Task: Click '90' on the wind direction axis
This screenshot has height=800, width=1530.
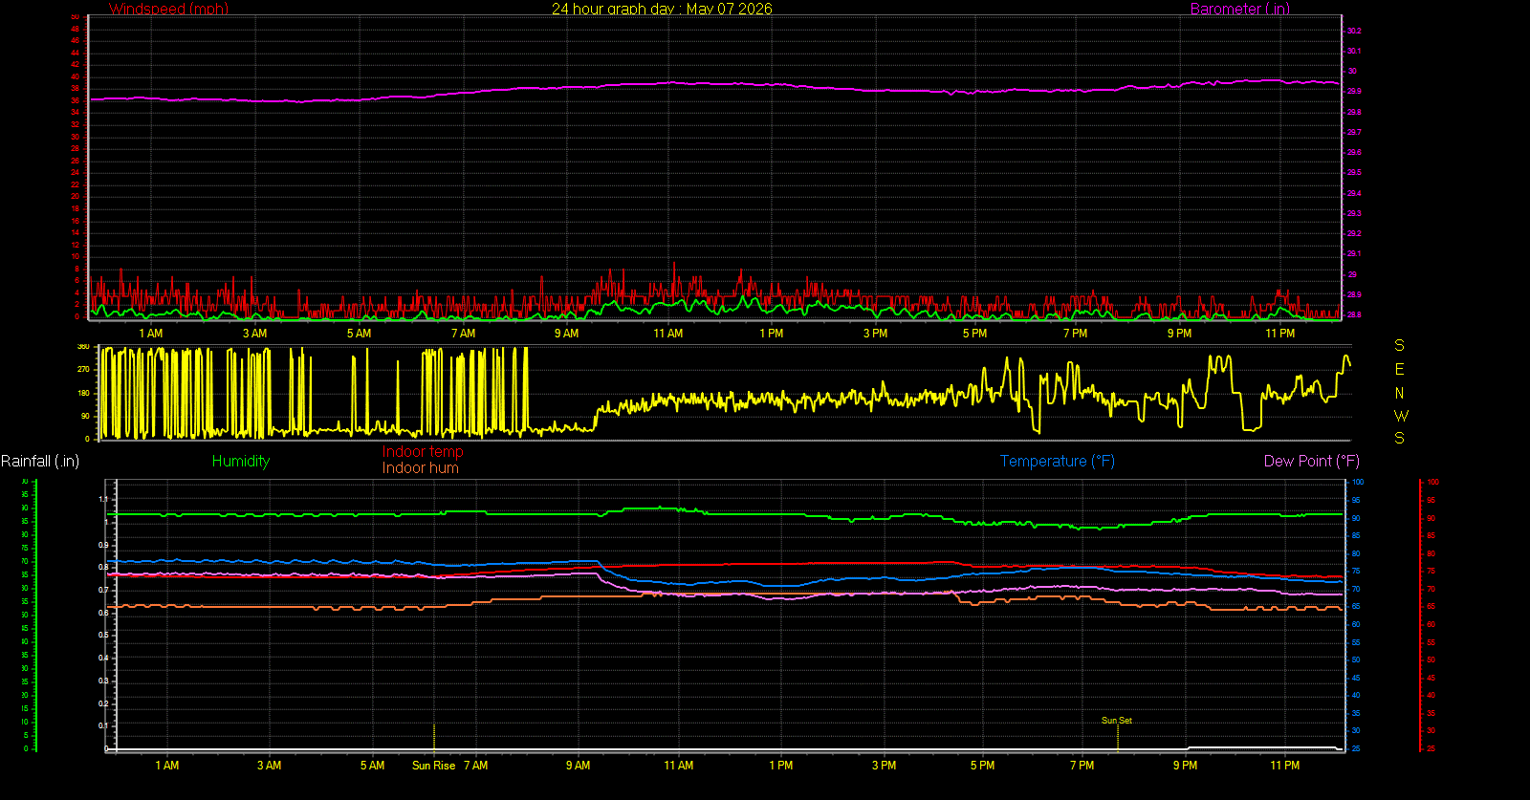Action: point(85,416)
